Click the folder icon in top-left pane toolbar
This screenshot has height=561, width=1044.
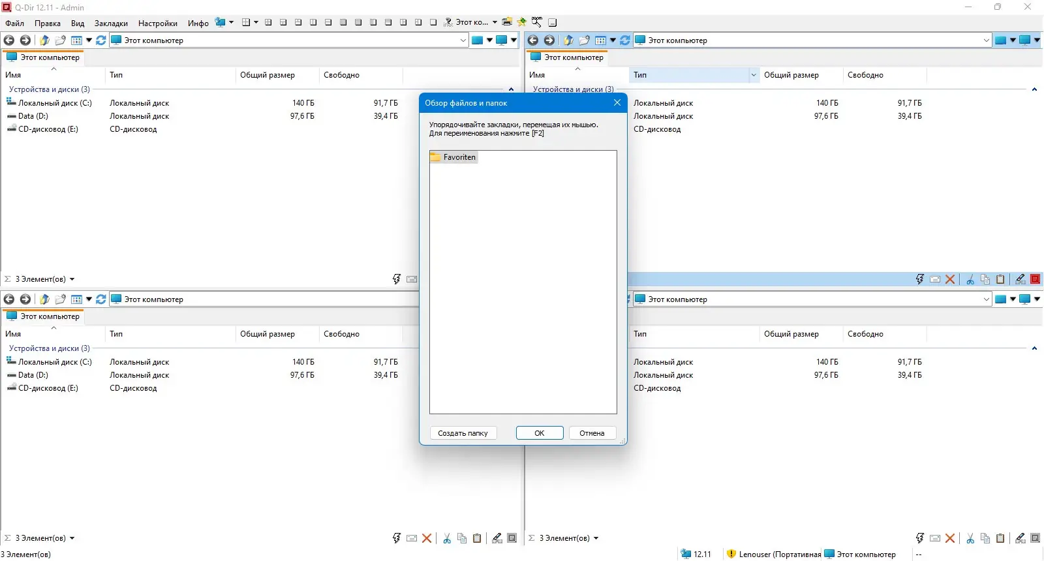tap(61, 40)
